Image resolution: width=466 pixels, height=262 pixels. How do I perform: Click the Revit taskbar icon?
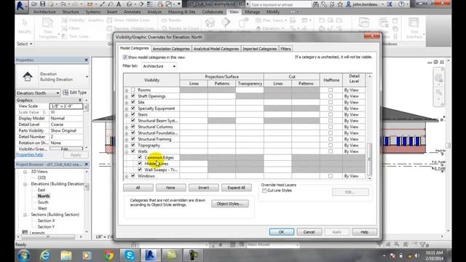click(151, 255)
